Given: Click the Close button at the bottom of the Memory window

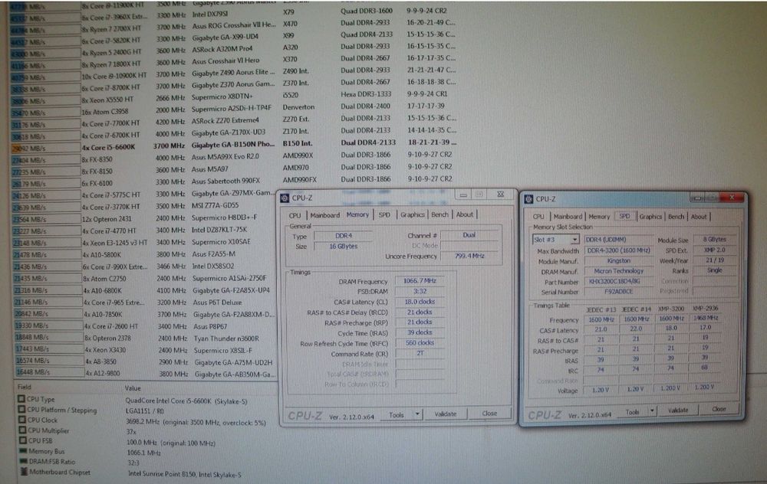Looking at the screenshot, I should [489, 414].
